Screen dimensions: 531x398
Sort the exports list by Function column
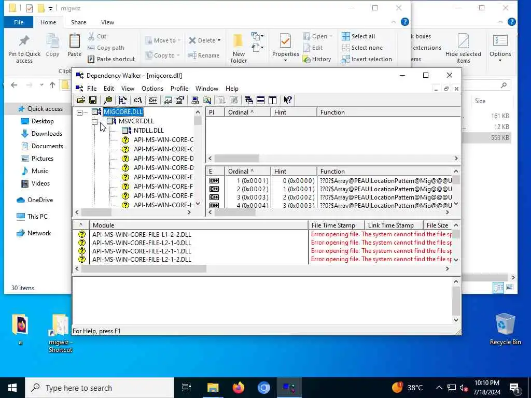coord(385,171)
